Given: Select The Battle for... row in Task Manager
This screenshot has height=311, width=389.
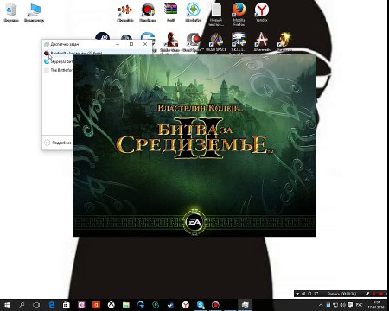Looking at the screenshot, I should point(58,70).
